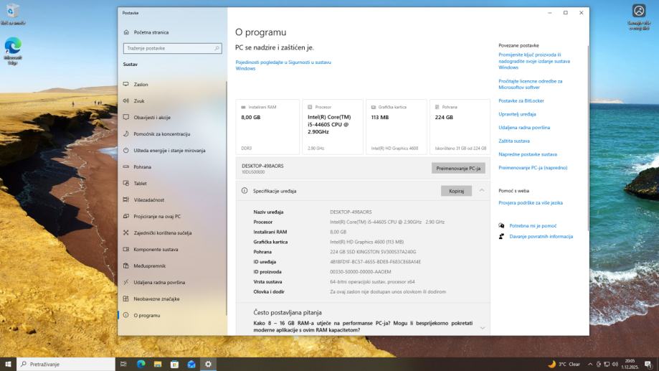Select the Tablet icon in sidebar
Image resolution: width=659 pixels, height=371 pixels.
point(126,184)
